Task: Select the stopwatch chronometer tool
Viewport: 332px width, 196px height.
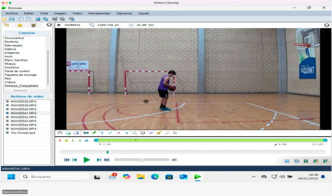Action: 143,133
